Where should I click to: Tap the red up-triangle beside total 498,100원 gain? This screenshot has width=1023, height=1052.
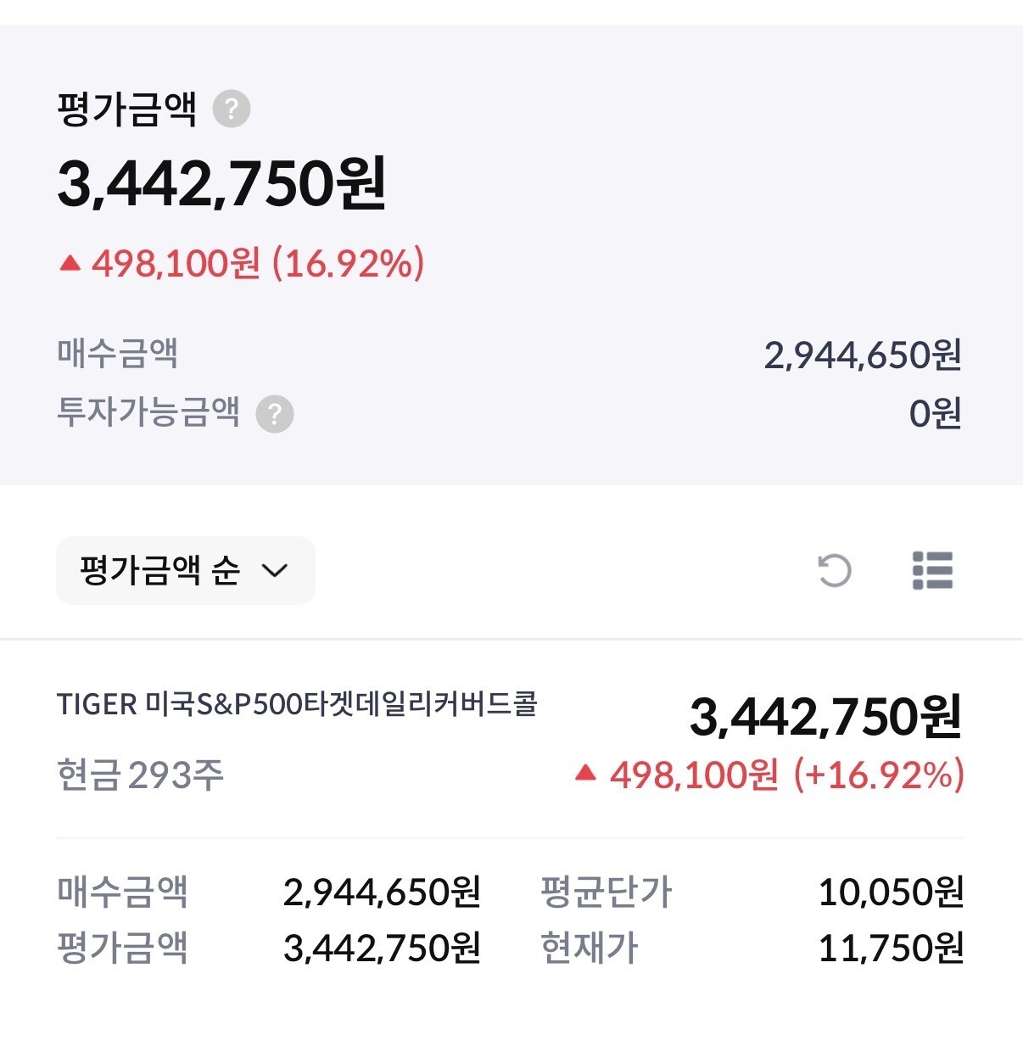click(x=70, y=264)
